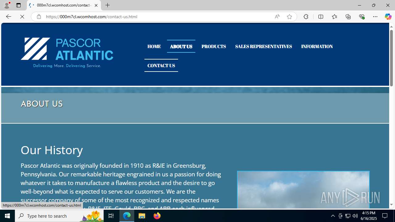Open the ABOUT US menu item

pos(181,47)
